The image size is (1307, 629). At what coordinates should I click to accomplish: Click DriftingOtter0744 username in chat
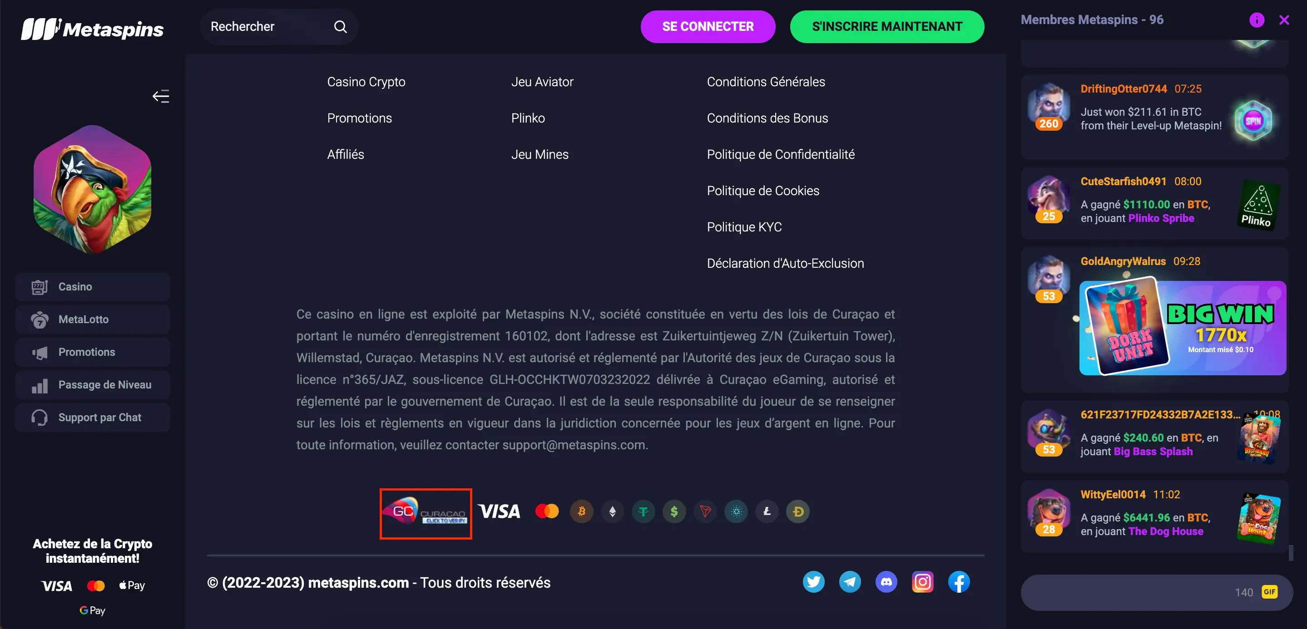pos(1124,88)
